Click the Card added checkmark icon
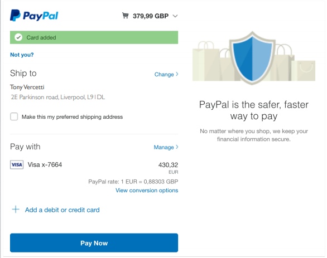The image size is (327, 258). click(18, 37)
